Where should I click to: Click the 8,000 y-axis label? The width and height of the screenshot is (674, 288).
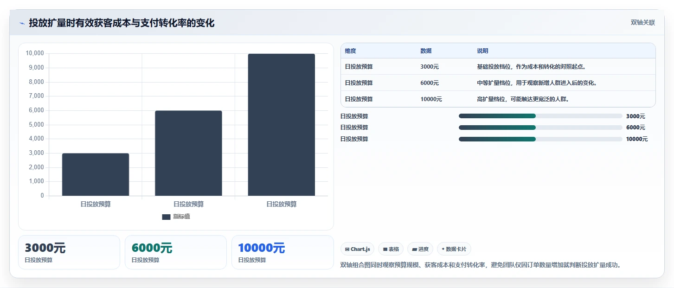pyautogui.click(x=36, y=82)
